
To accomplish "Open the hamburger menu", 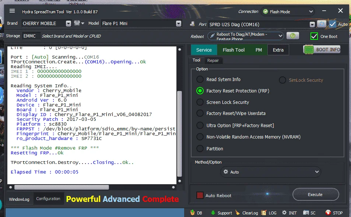I will point(12,11).
